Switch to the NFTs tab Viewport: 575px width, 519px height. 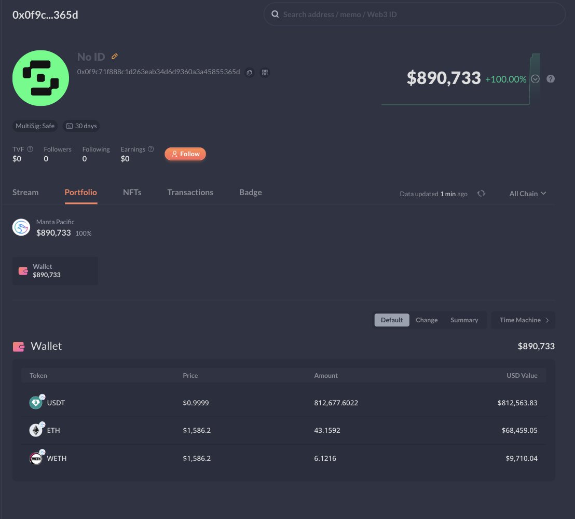point(132,193)
